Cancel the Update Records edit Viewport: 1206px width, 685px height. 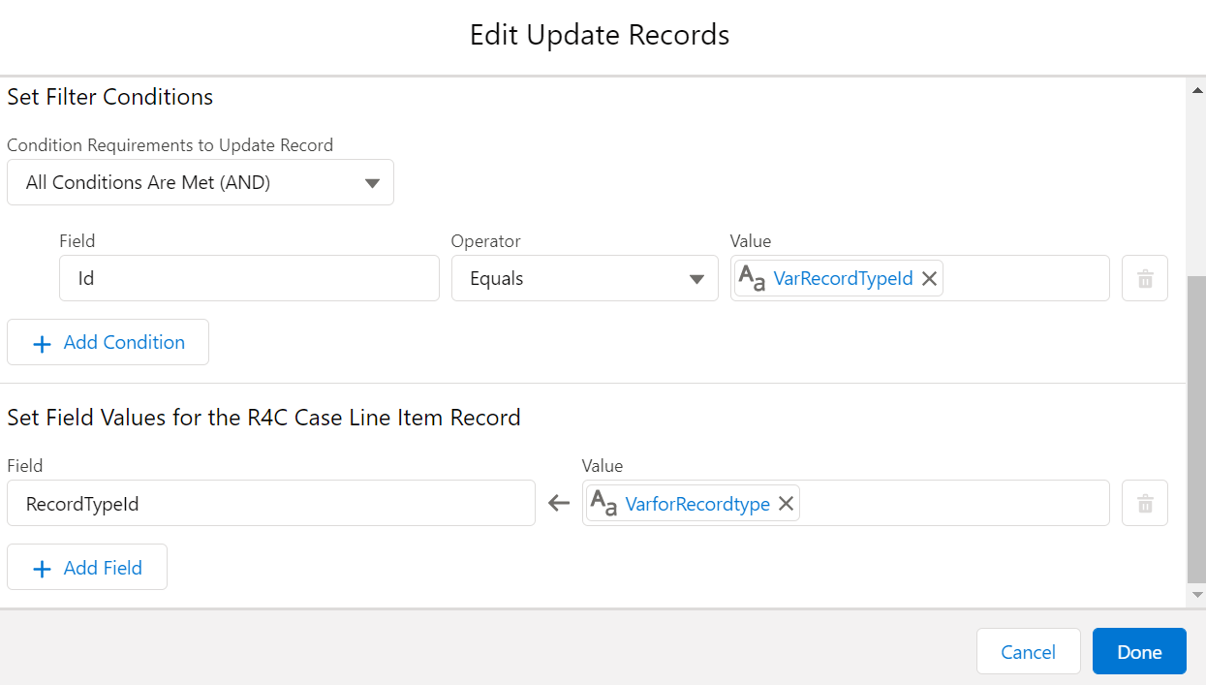(1028, 652)
